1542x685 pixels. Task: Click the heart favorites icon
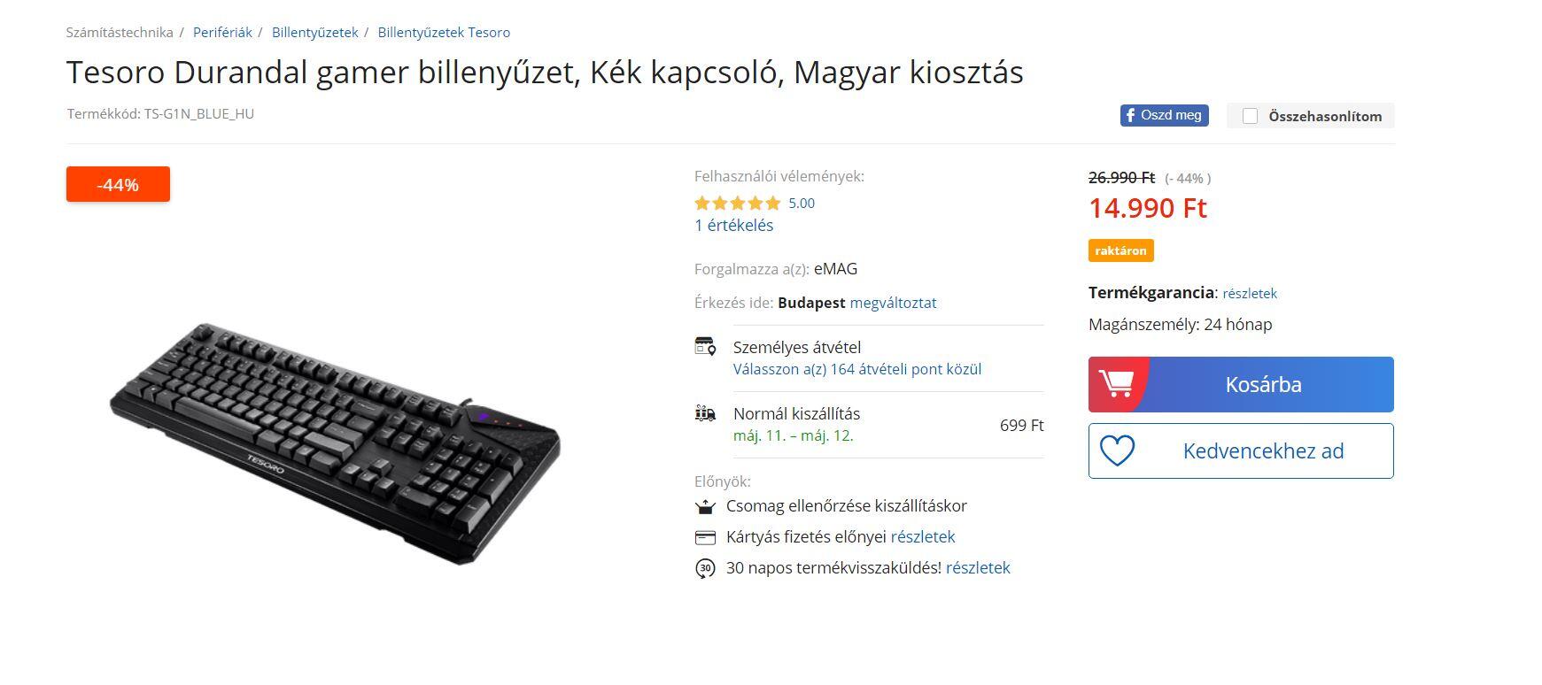[1117, 451]
